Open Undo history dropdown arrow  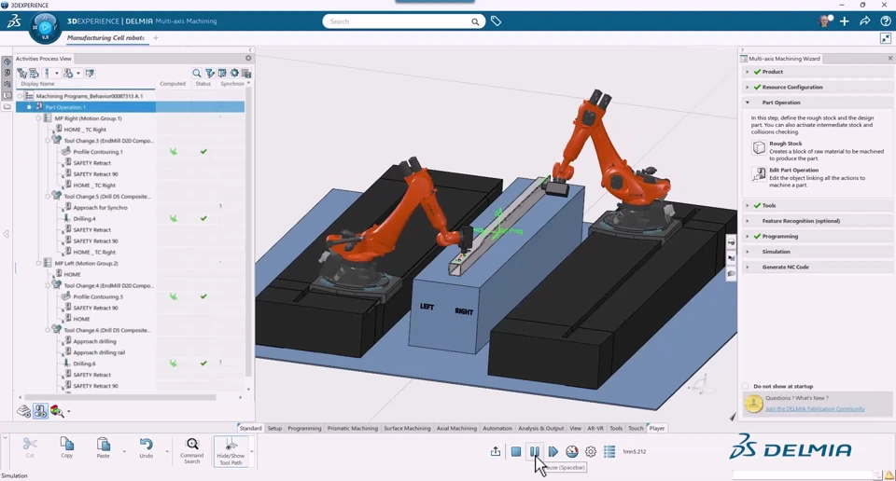click(167, 451)
